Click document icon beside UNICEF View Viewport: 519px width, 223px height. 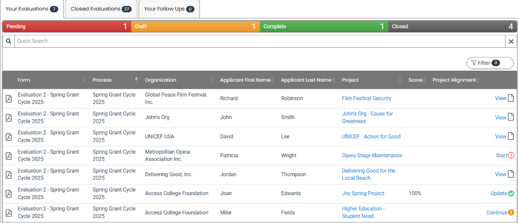pos(511,136)
